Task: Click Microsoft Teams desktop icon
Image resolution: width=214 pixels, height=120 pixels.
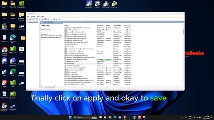Action: tap(13, 62)
